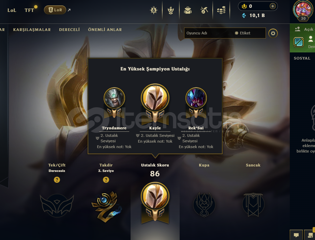Click the Takdir question mark icon
Viewport: 315px width, 240px height.
tap(106, 180)
